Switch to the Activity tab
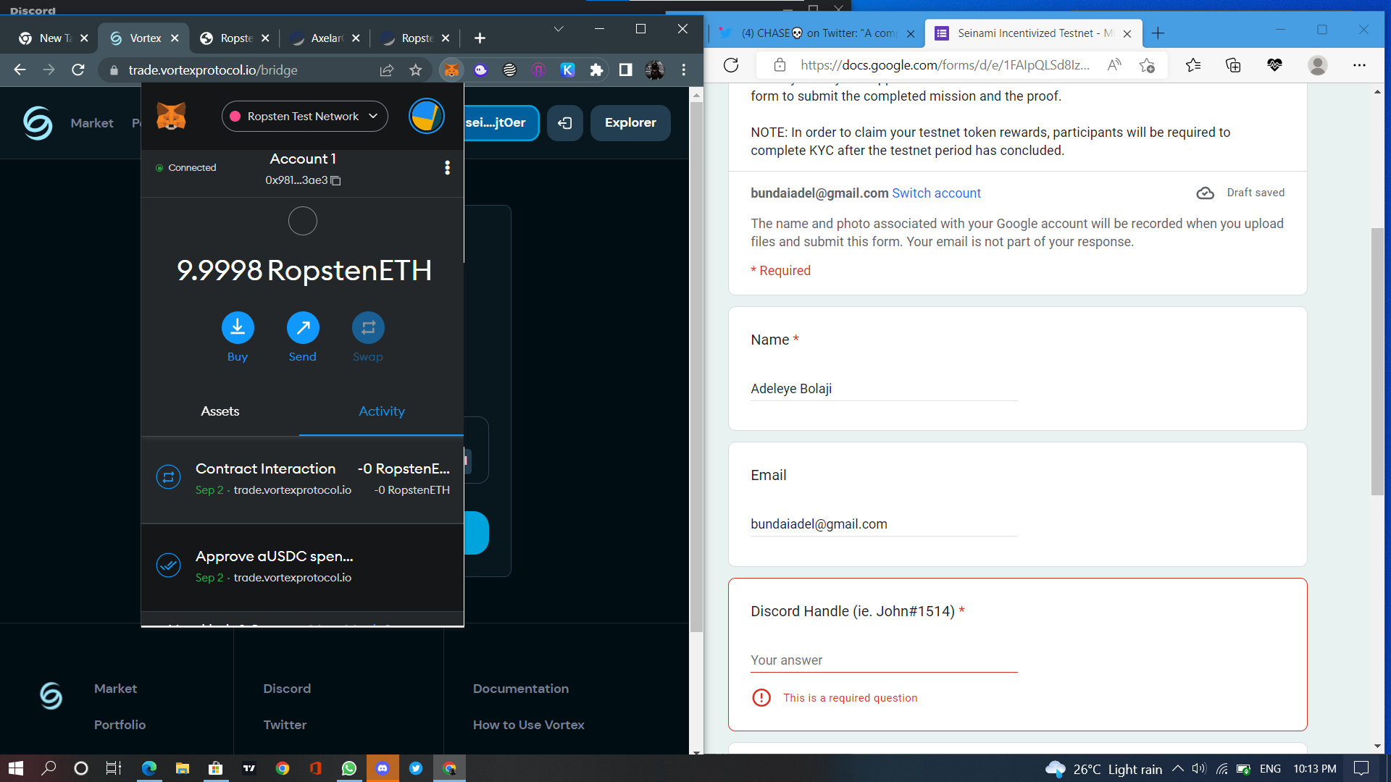The image size is (1391, 782). pyautogui.click(x=382, y=411)
